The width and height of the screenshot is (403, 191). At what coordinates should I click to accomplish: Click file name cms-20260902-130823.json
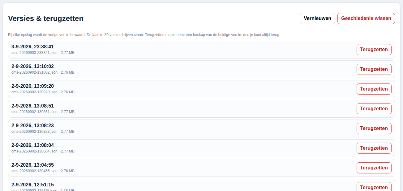[34, 132]
